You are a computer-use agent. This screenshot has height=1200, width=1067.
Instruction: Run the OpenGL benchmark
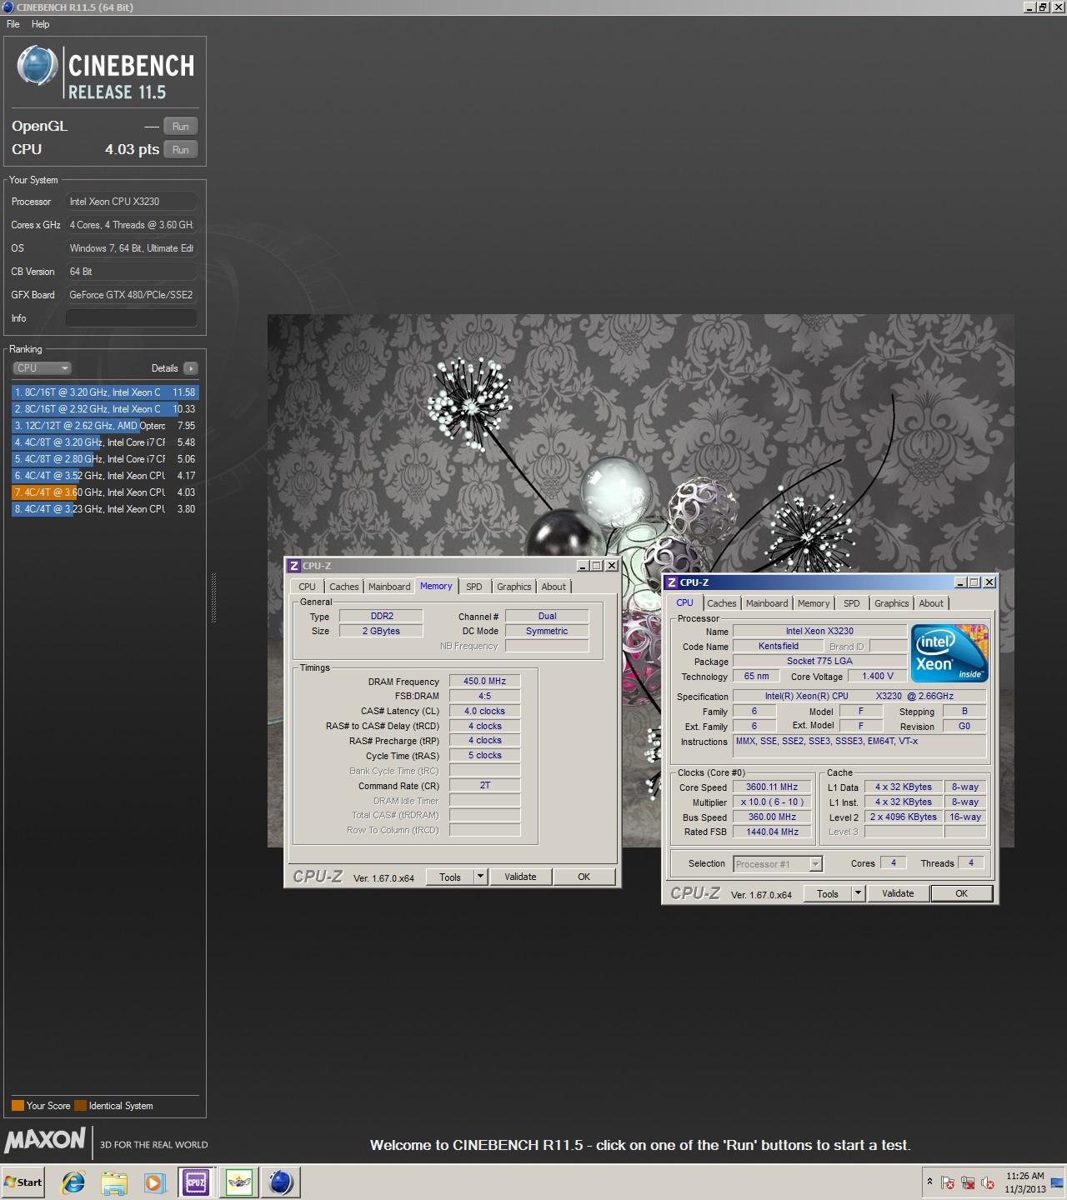point(180,127)
